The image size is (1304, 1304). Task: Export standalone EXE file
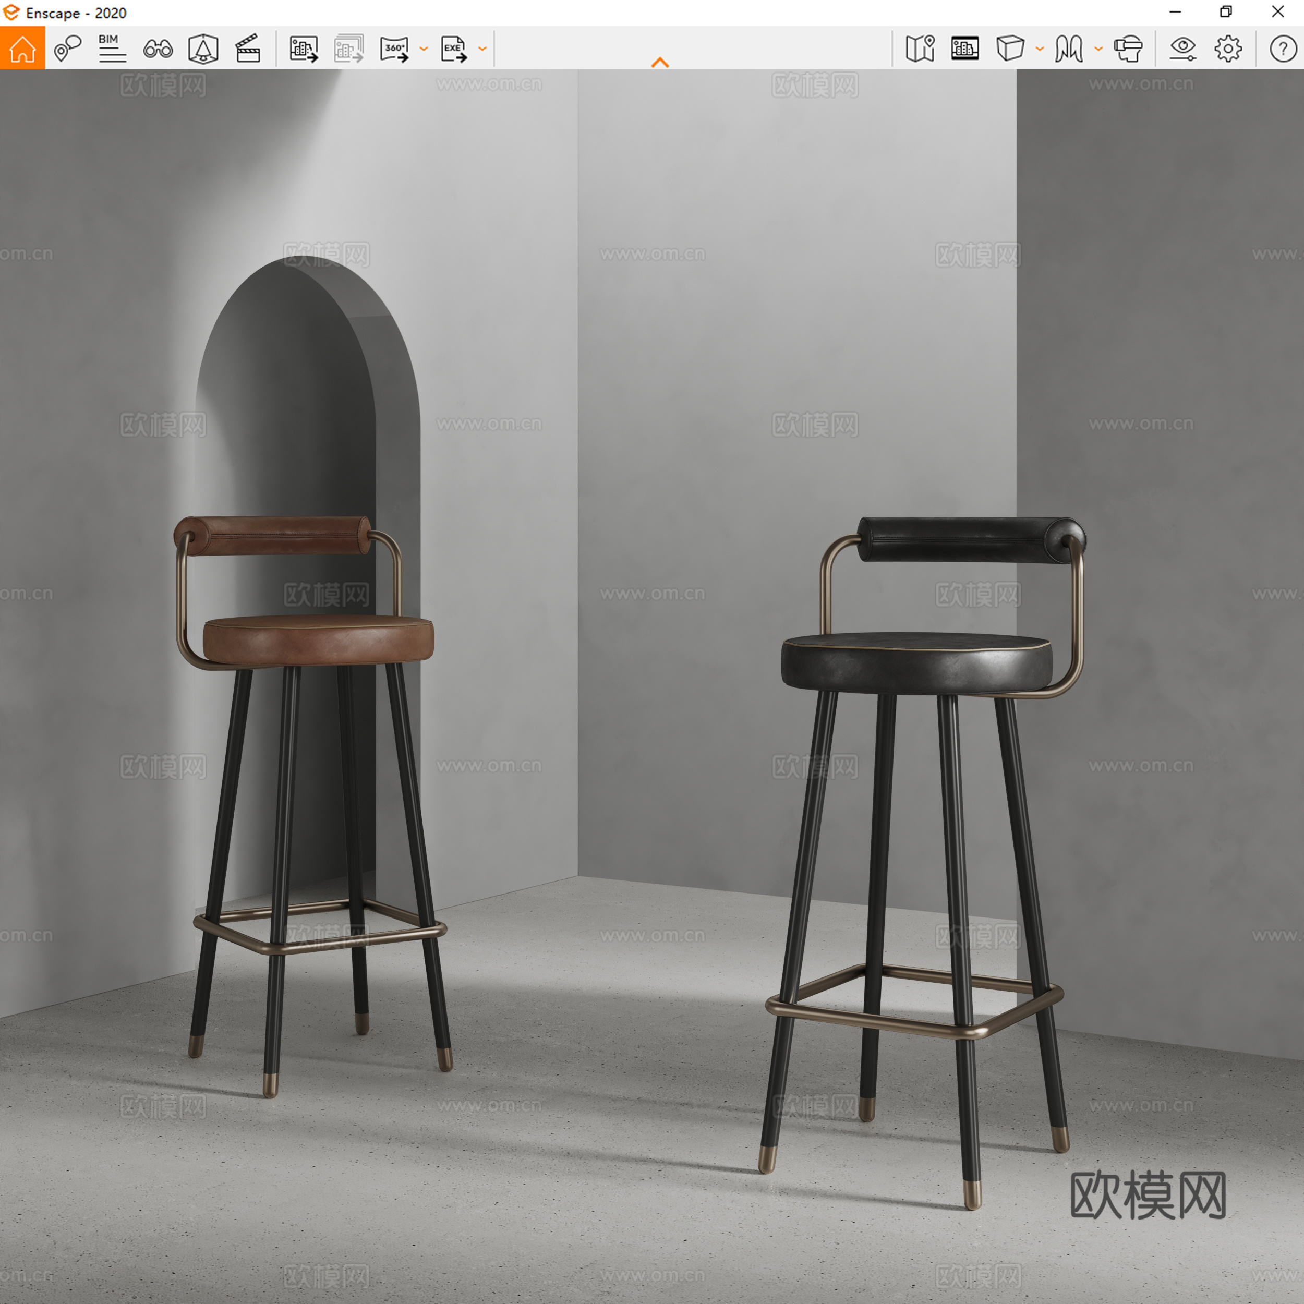pos(454,49)
